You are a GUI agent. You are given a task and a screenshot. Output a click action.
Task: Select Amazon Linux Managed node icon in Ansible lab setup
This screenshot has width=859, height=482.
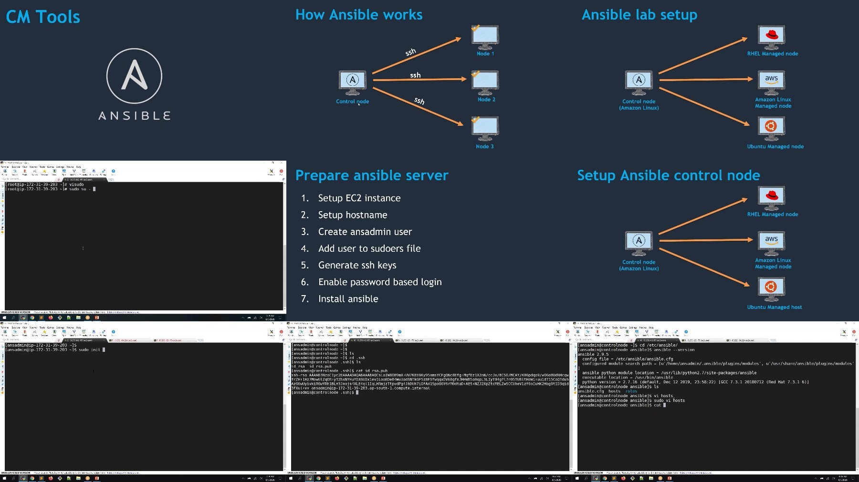[x=771, y=83]
